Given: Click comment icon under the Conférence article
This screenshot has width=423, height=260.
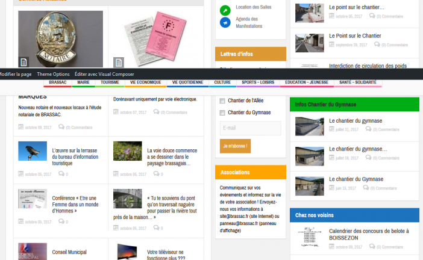Looking at the screenshot, I should 61,222.
